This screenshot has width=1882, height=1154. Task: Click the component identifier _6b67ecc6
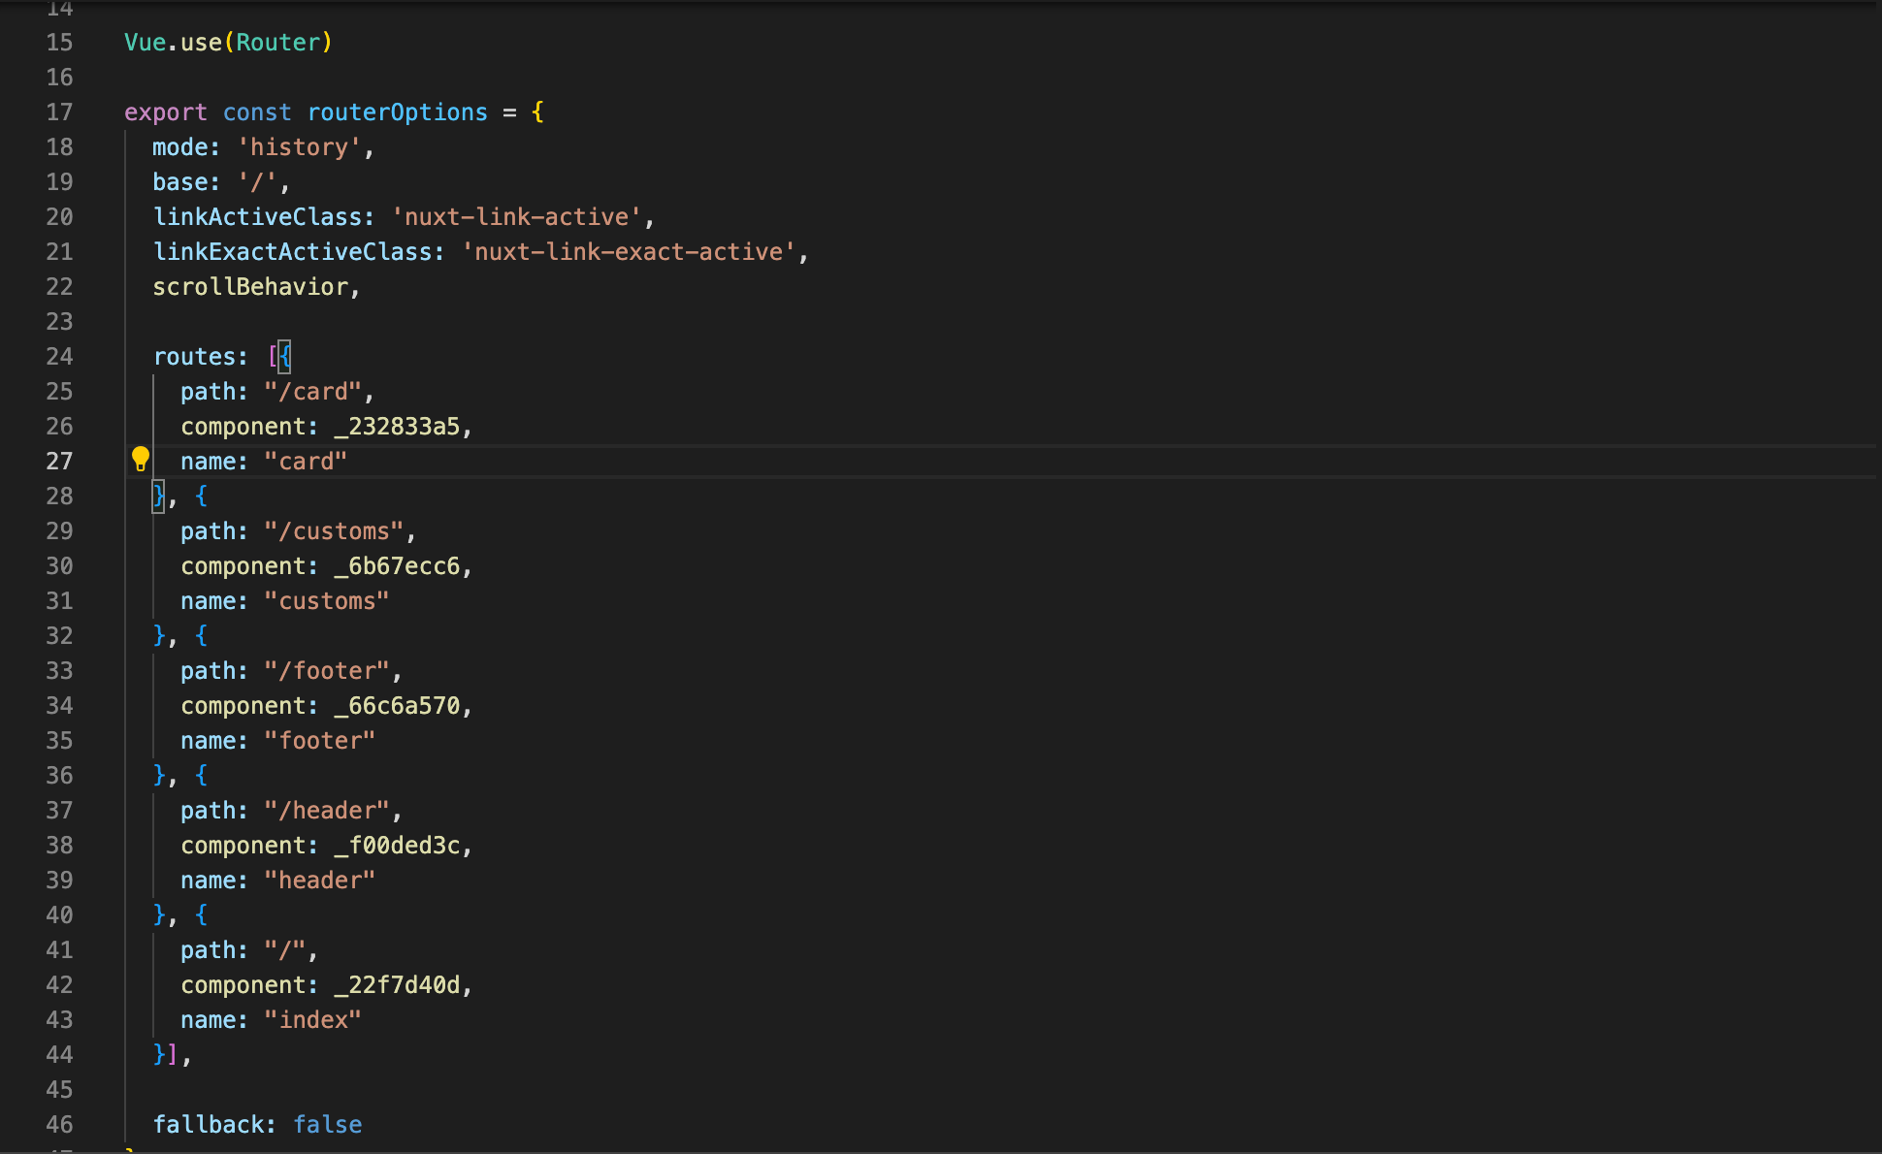(397, 566)
